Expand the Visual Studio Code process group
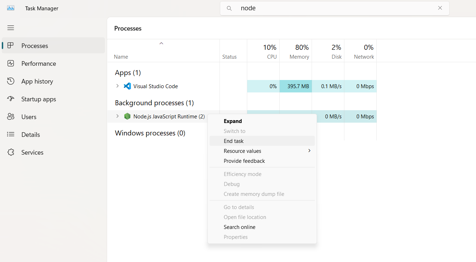Image resolution: width=476 pixels, height=262 pixels. 117,86
